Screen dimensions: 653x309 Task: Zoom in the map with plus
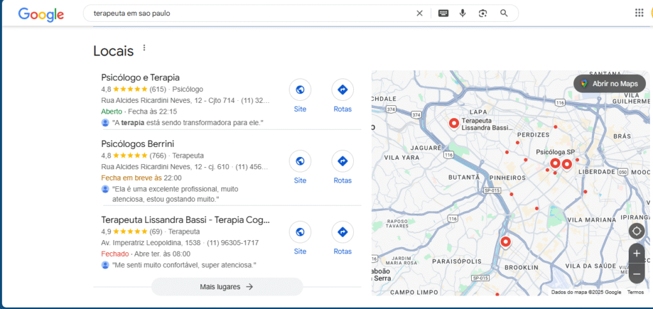coord(636,253)
